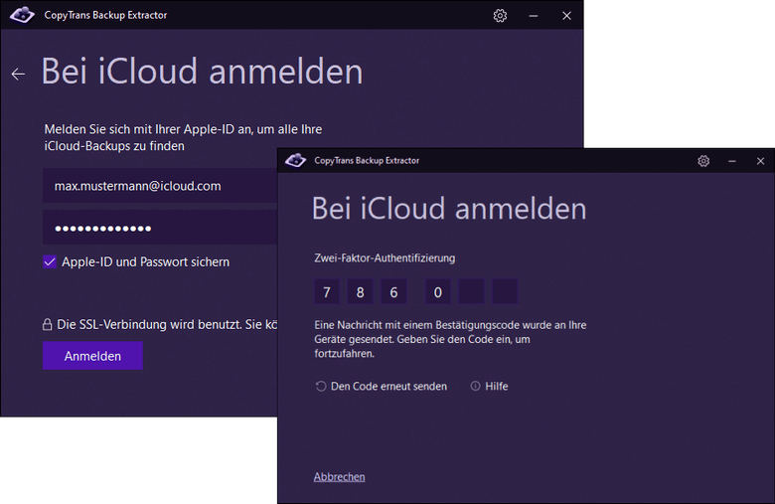This screenshot has width=775, height=504.
Task: Click the Hilfe info icon
Action: coord(475,386)
